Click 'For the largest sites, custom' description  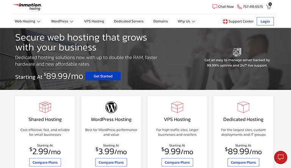pyautogui.click(x=243, y=130)
